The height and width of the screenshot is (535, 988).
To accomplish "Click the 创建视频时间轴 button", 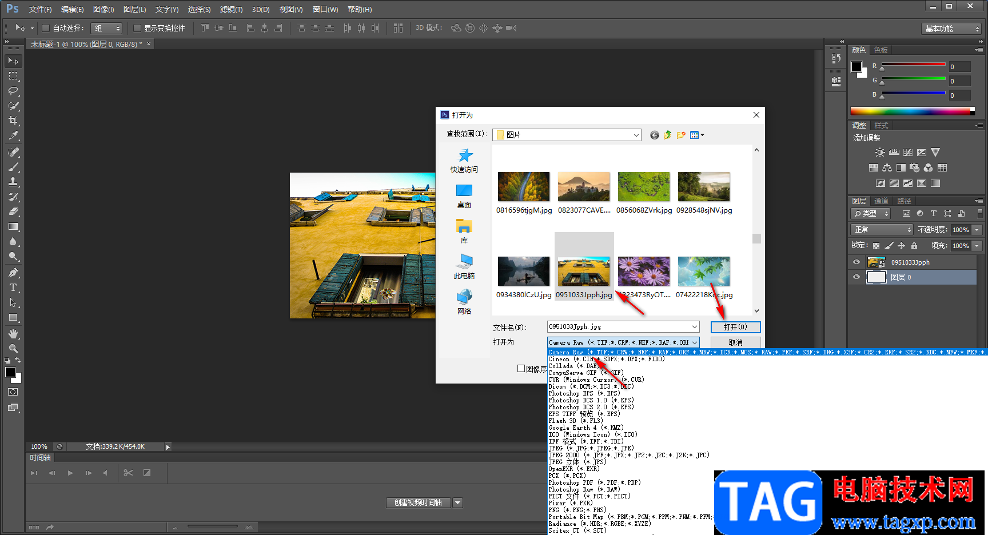I will coord(418,502).
